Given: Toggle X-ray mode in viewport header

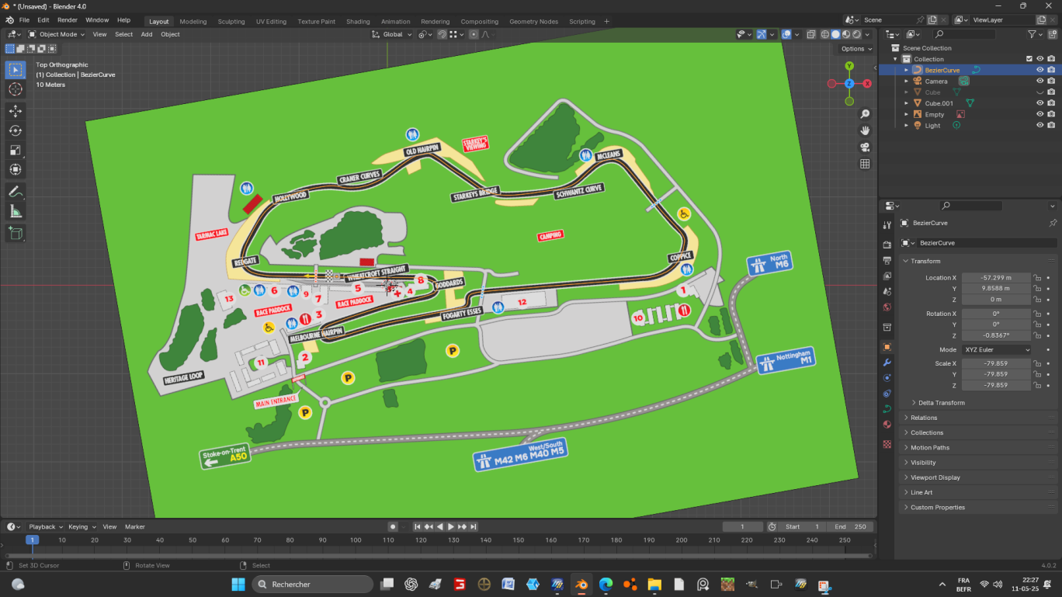Looking at the screenshot, I should [811, 34].
